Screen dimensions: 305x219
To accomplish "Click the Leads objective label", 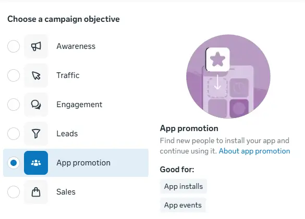I will pos(67,134).
